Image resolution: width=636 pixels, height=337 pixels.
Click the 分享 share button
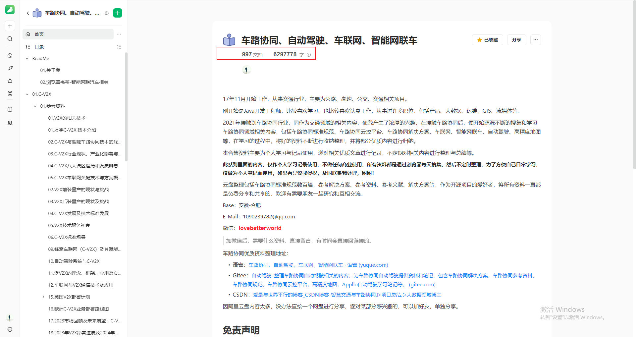tap(516, 40)
